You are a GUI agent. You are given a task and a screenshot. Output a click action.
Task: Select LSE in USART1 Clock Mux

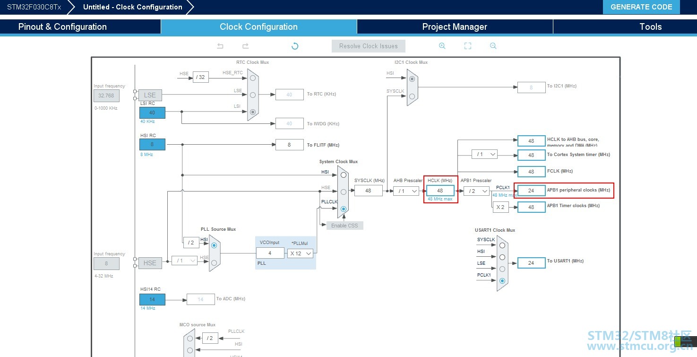tap(502, 269)
